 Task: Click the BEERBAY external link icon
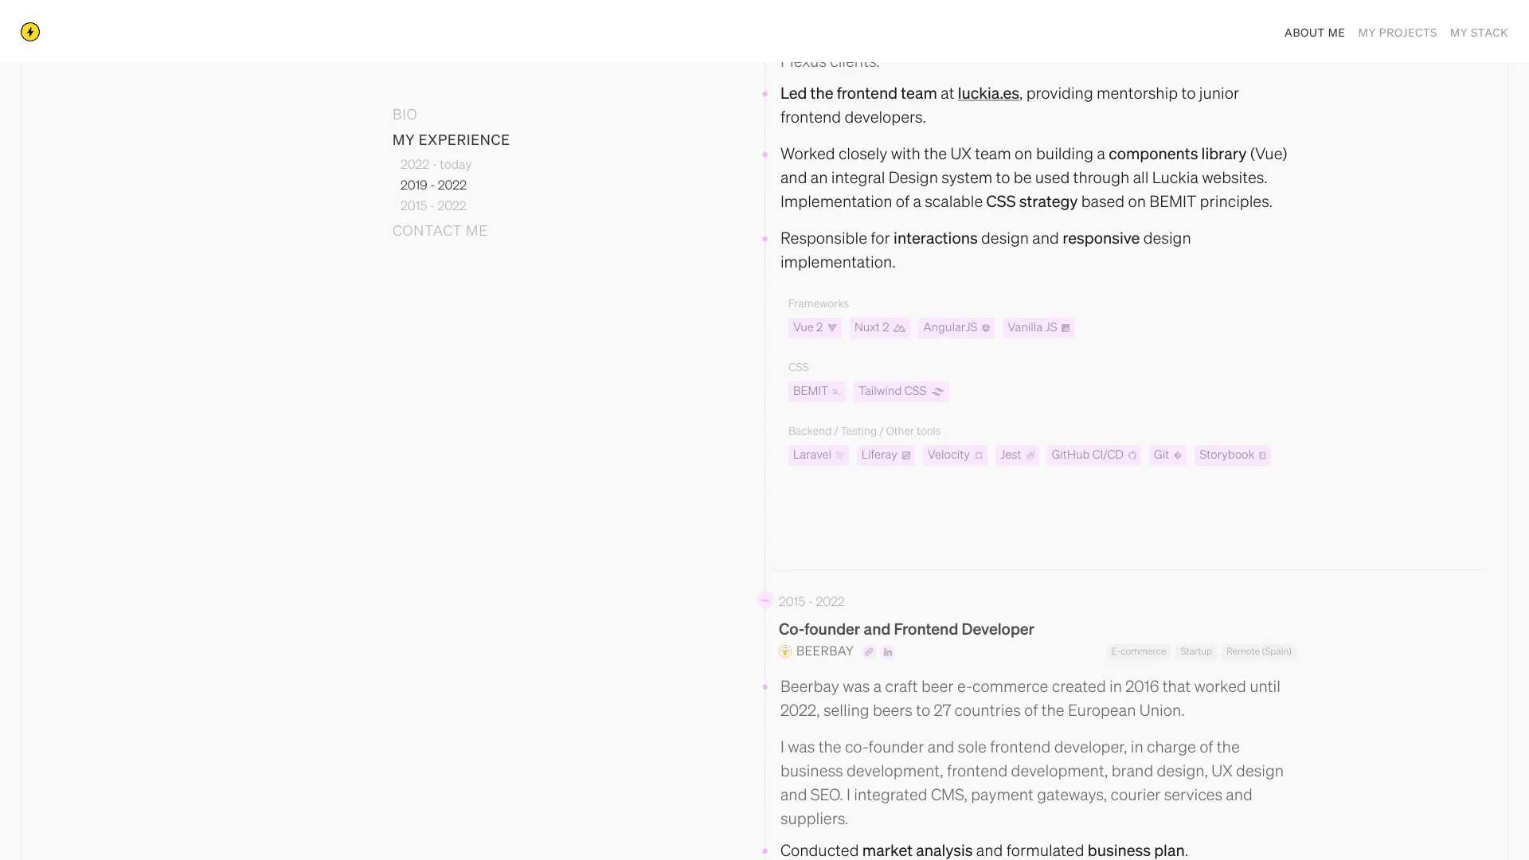(869, 651)
